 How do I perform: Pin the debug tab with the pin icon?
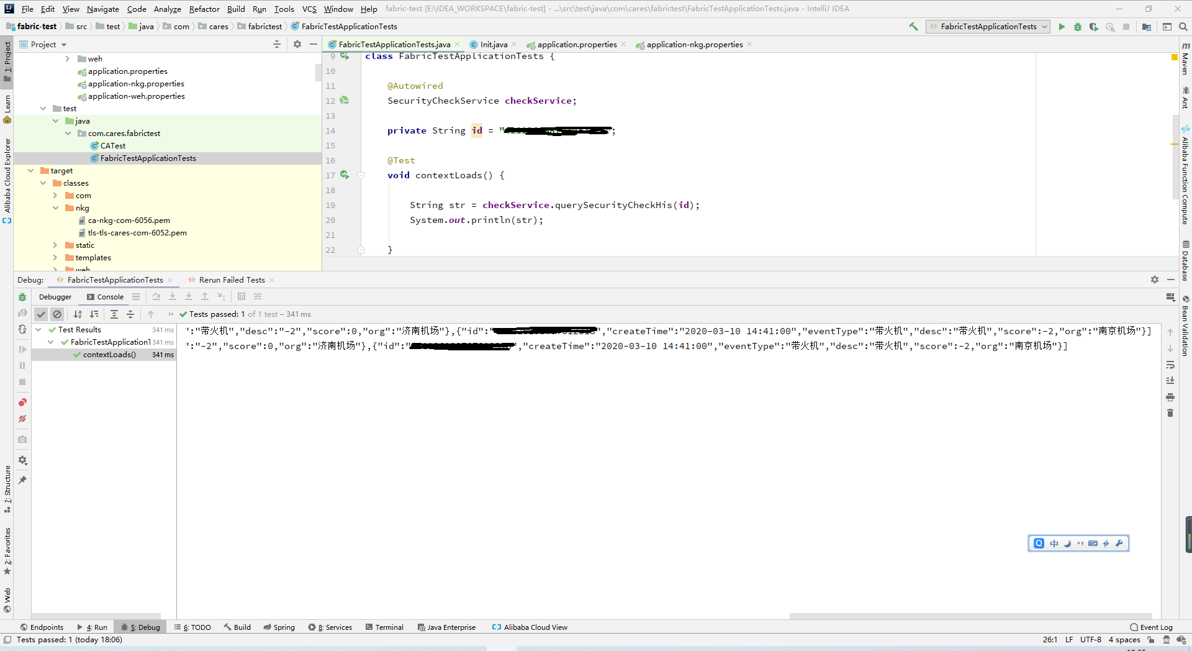click(22, 480)
